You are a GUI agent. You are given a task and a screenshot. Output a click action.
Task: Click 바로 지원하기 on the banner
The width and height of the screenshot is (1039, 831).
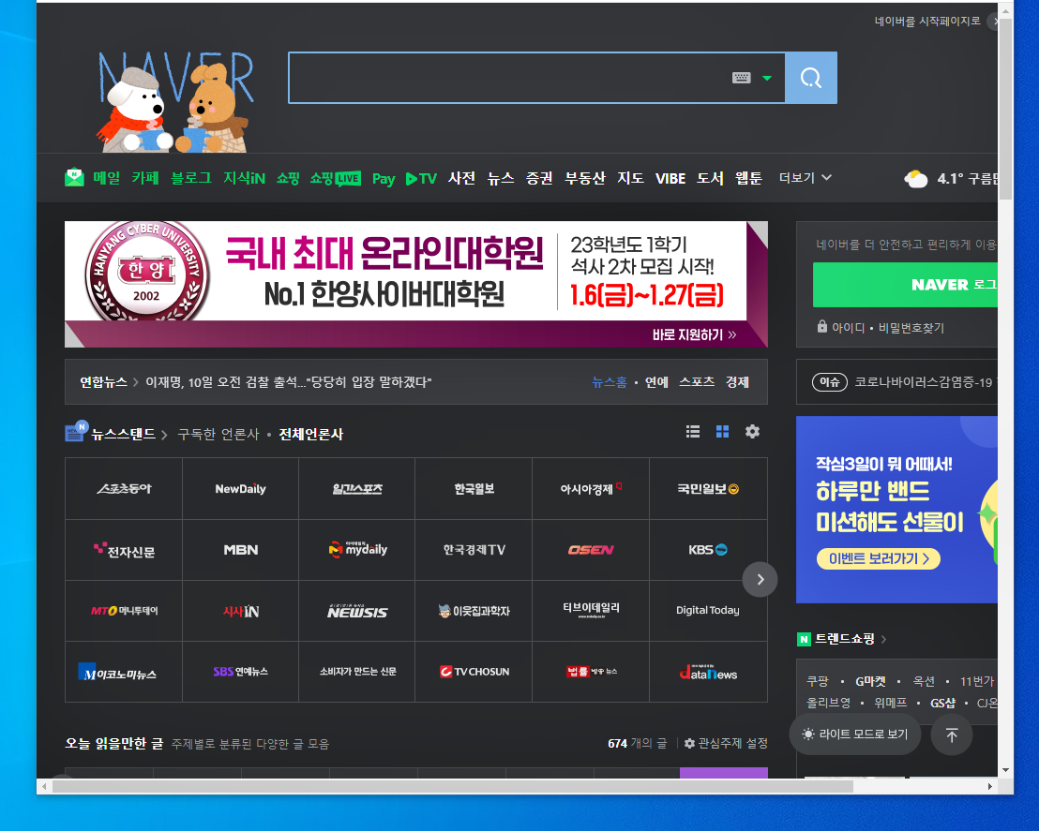point(694,334)
